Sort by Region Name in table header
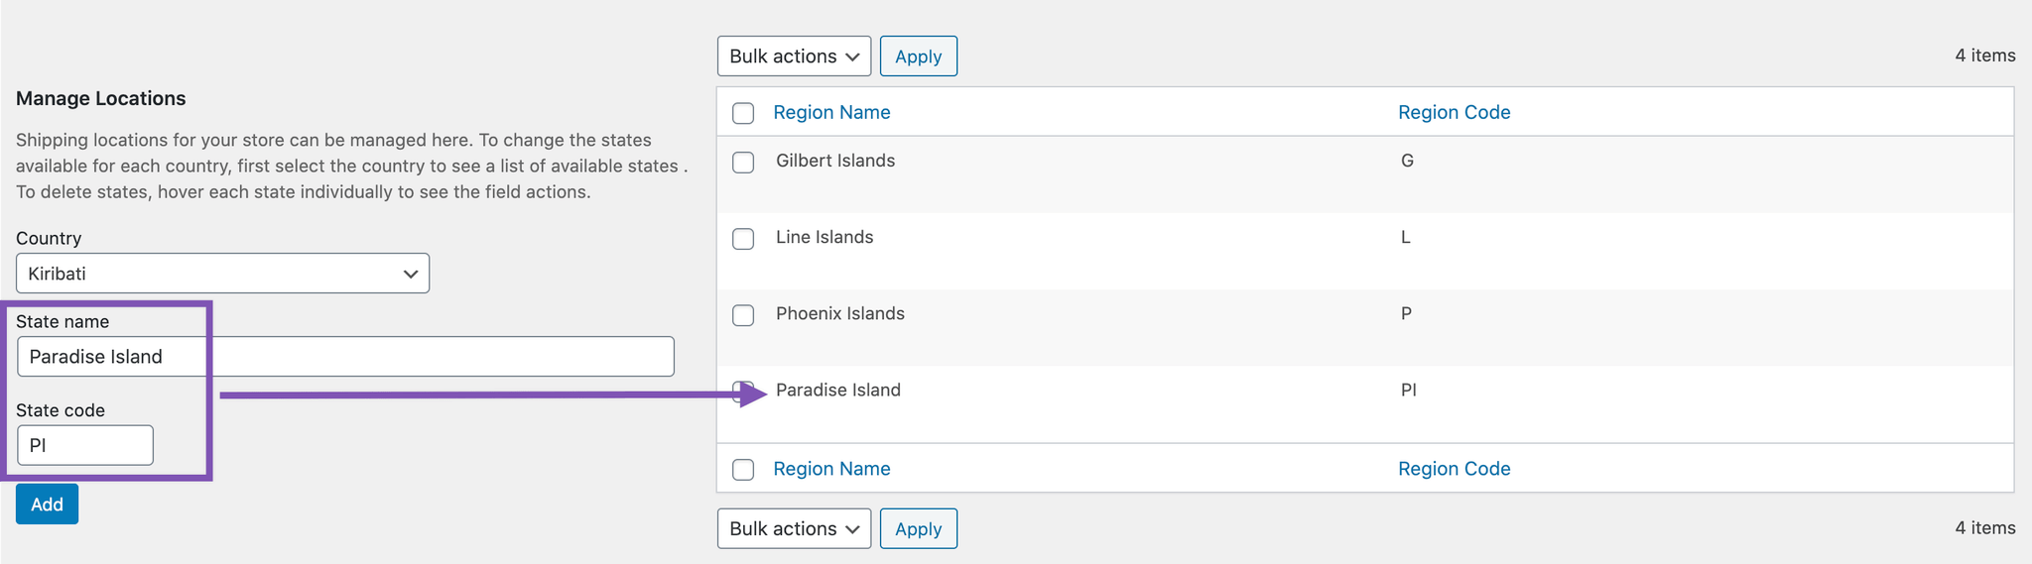This screenshot has width=2032, height=564. (x=831, y=112)
